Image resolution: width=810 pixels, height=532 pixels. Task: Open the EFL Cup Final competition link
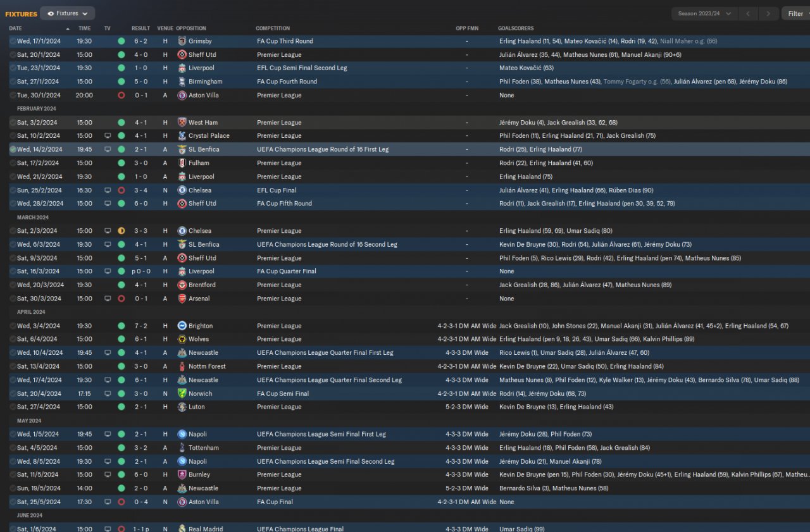(x=277, y=190)
